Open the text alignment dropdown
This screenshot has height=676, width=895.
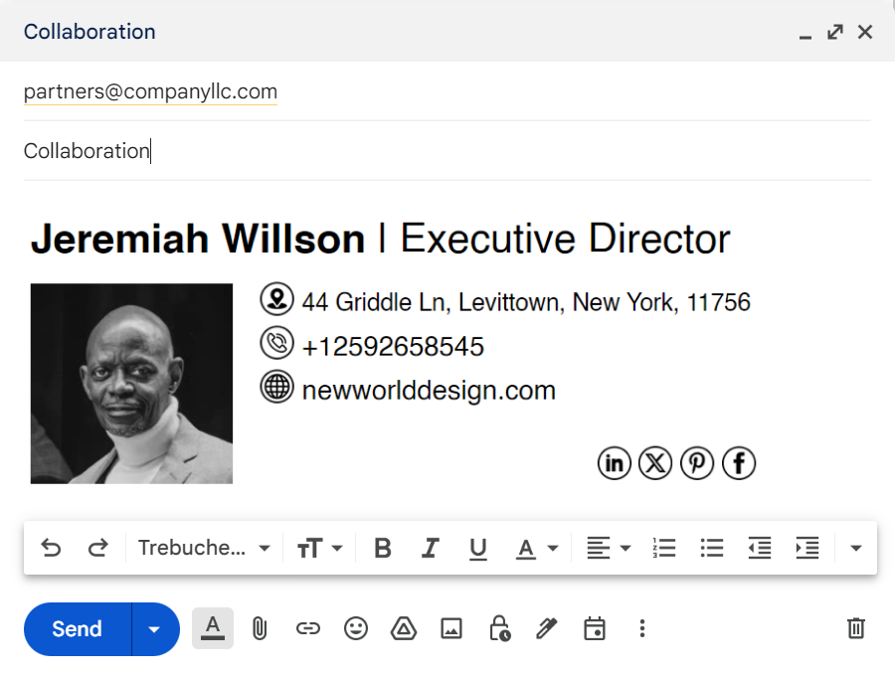pyautogui.click(x=609, y=548)
